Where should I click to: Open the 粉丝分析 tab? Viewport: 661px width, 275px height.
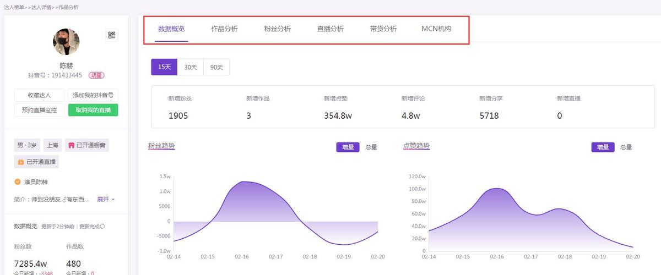[277, 29]
